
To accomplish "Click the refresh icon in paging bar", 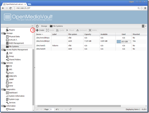I will (x=70, y=109).
